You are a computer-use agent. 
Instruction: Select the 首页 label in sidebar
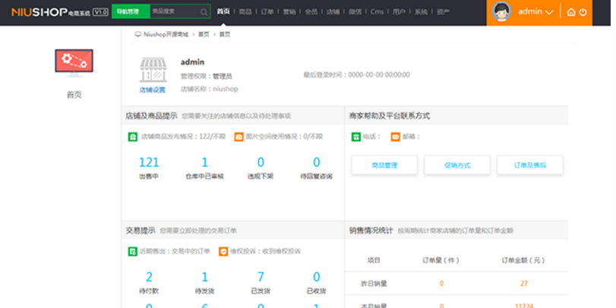74,95
